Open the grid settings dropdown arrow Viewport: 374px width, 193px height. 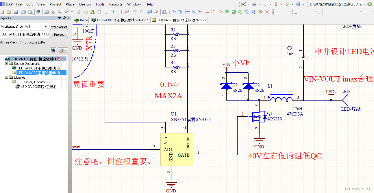pyautogui.click(x=303, y=4)
